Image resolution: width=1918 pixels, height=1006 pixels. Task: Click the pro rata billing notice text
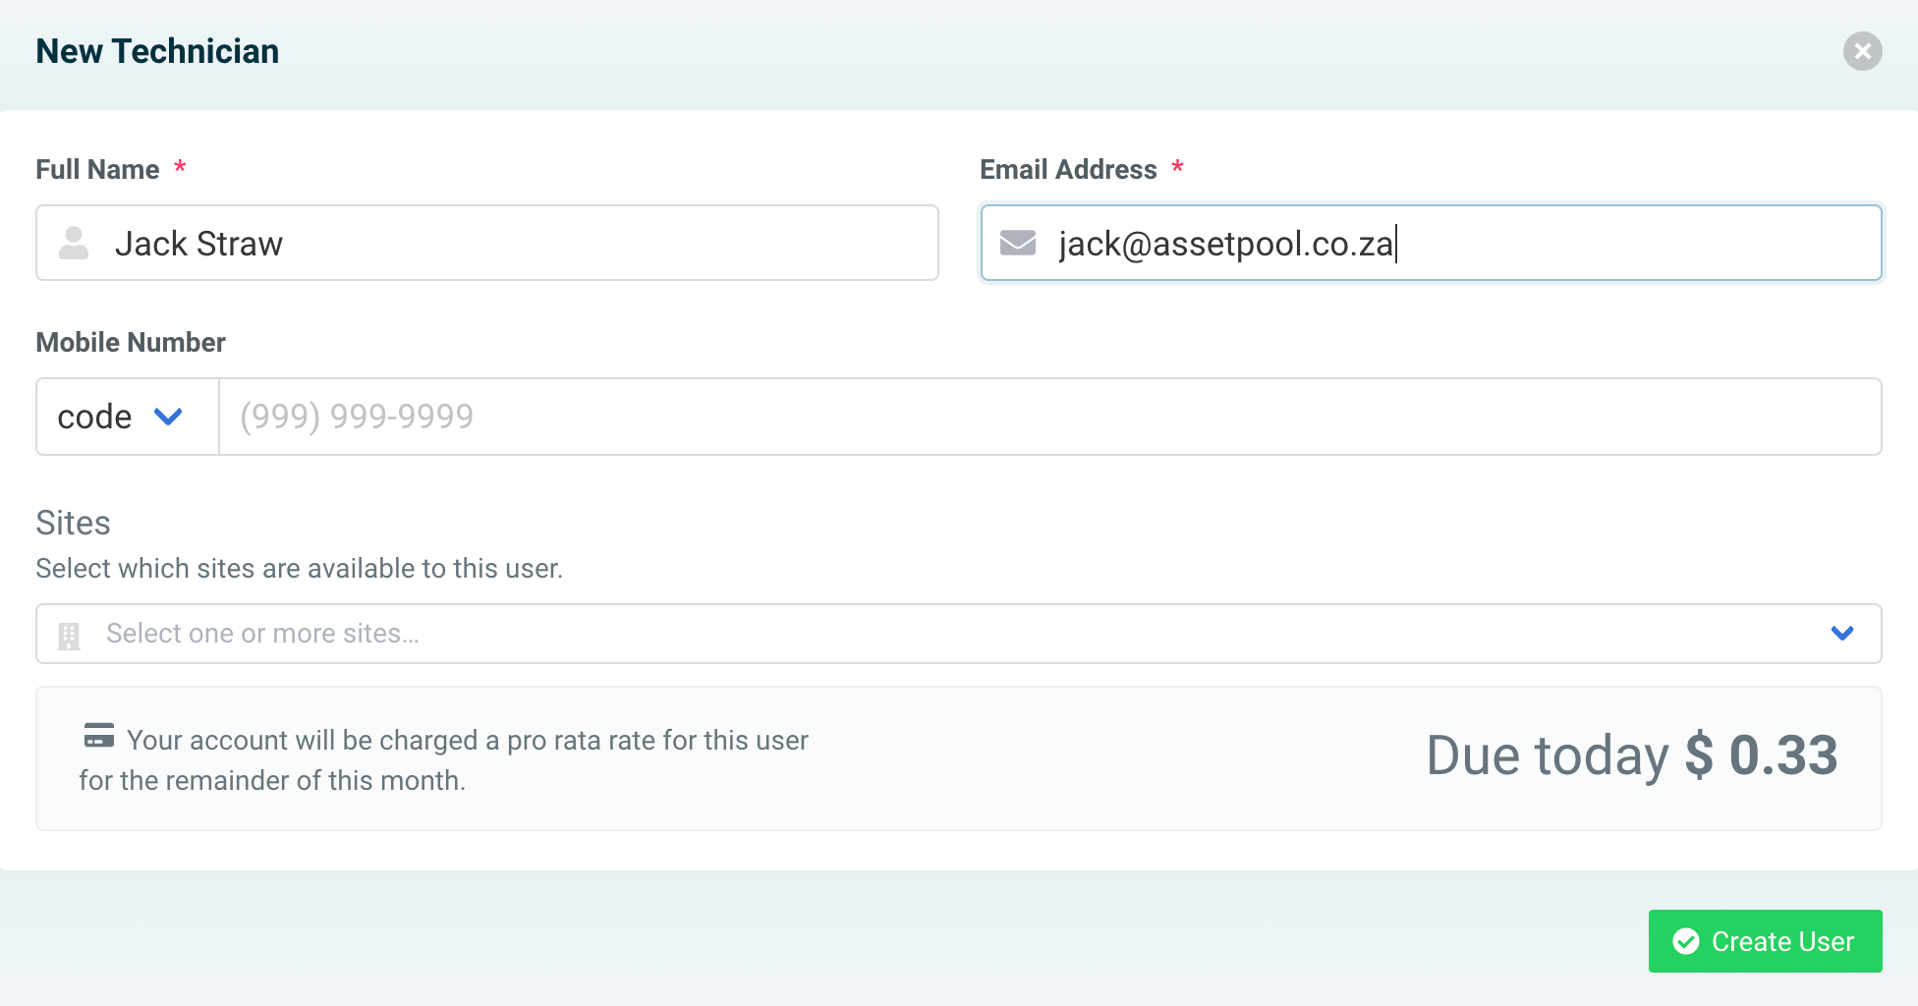(x=442, y=758)
